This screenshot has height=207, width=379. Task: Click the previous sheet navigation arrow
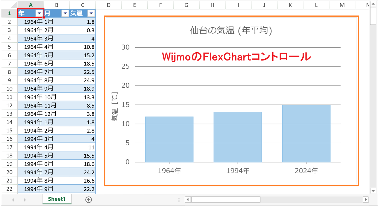coord(13,200)
